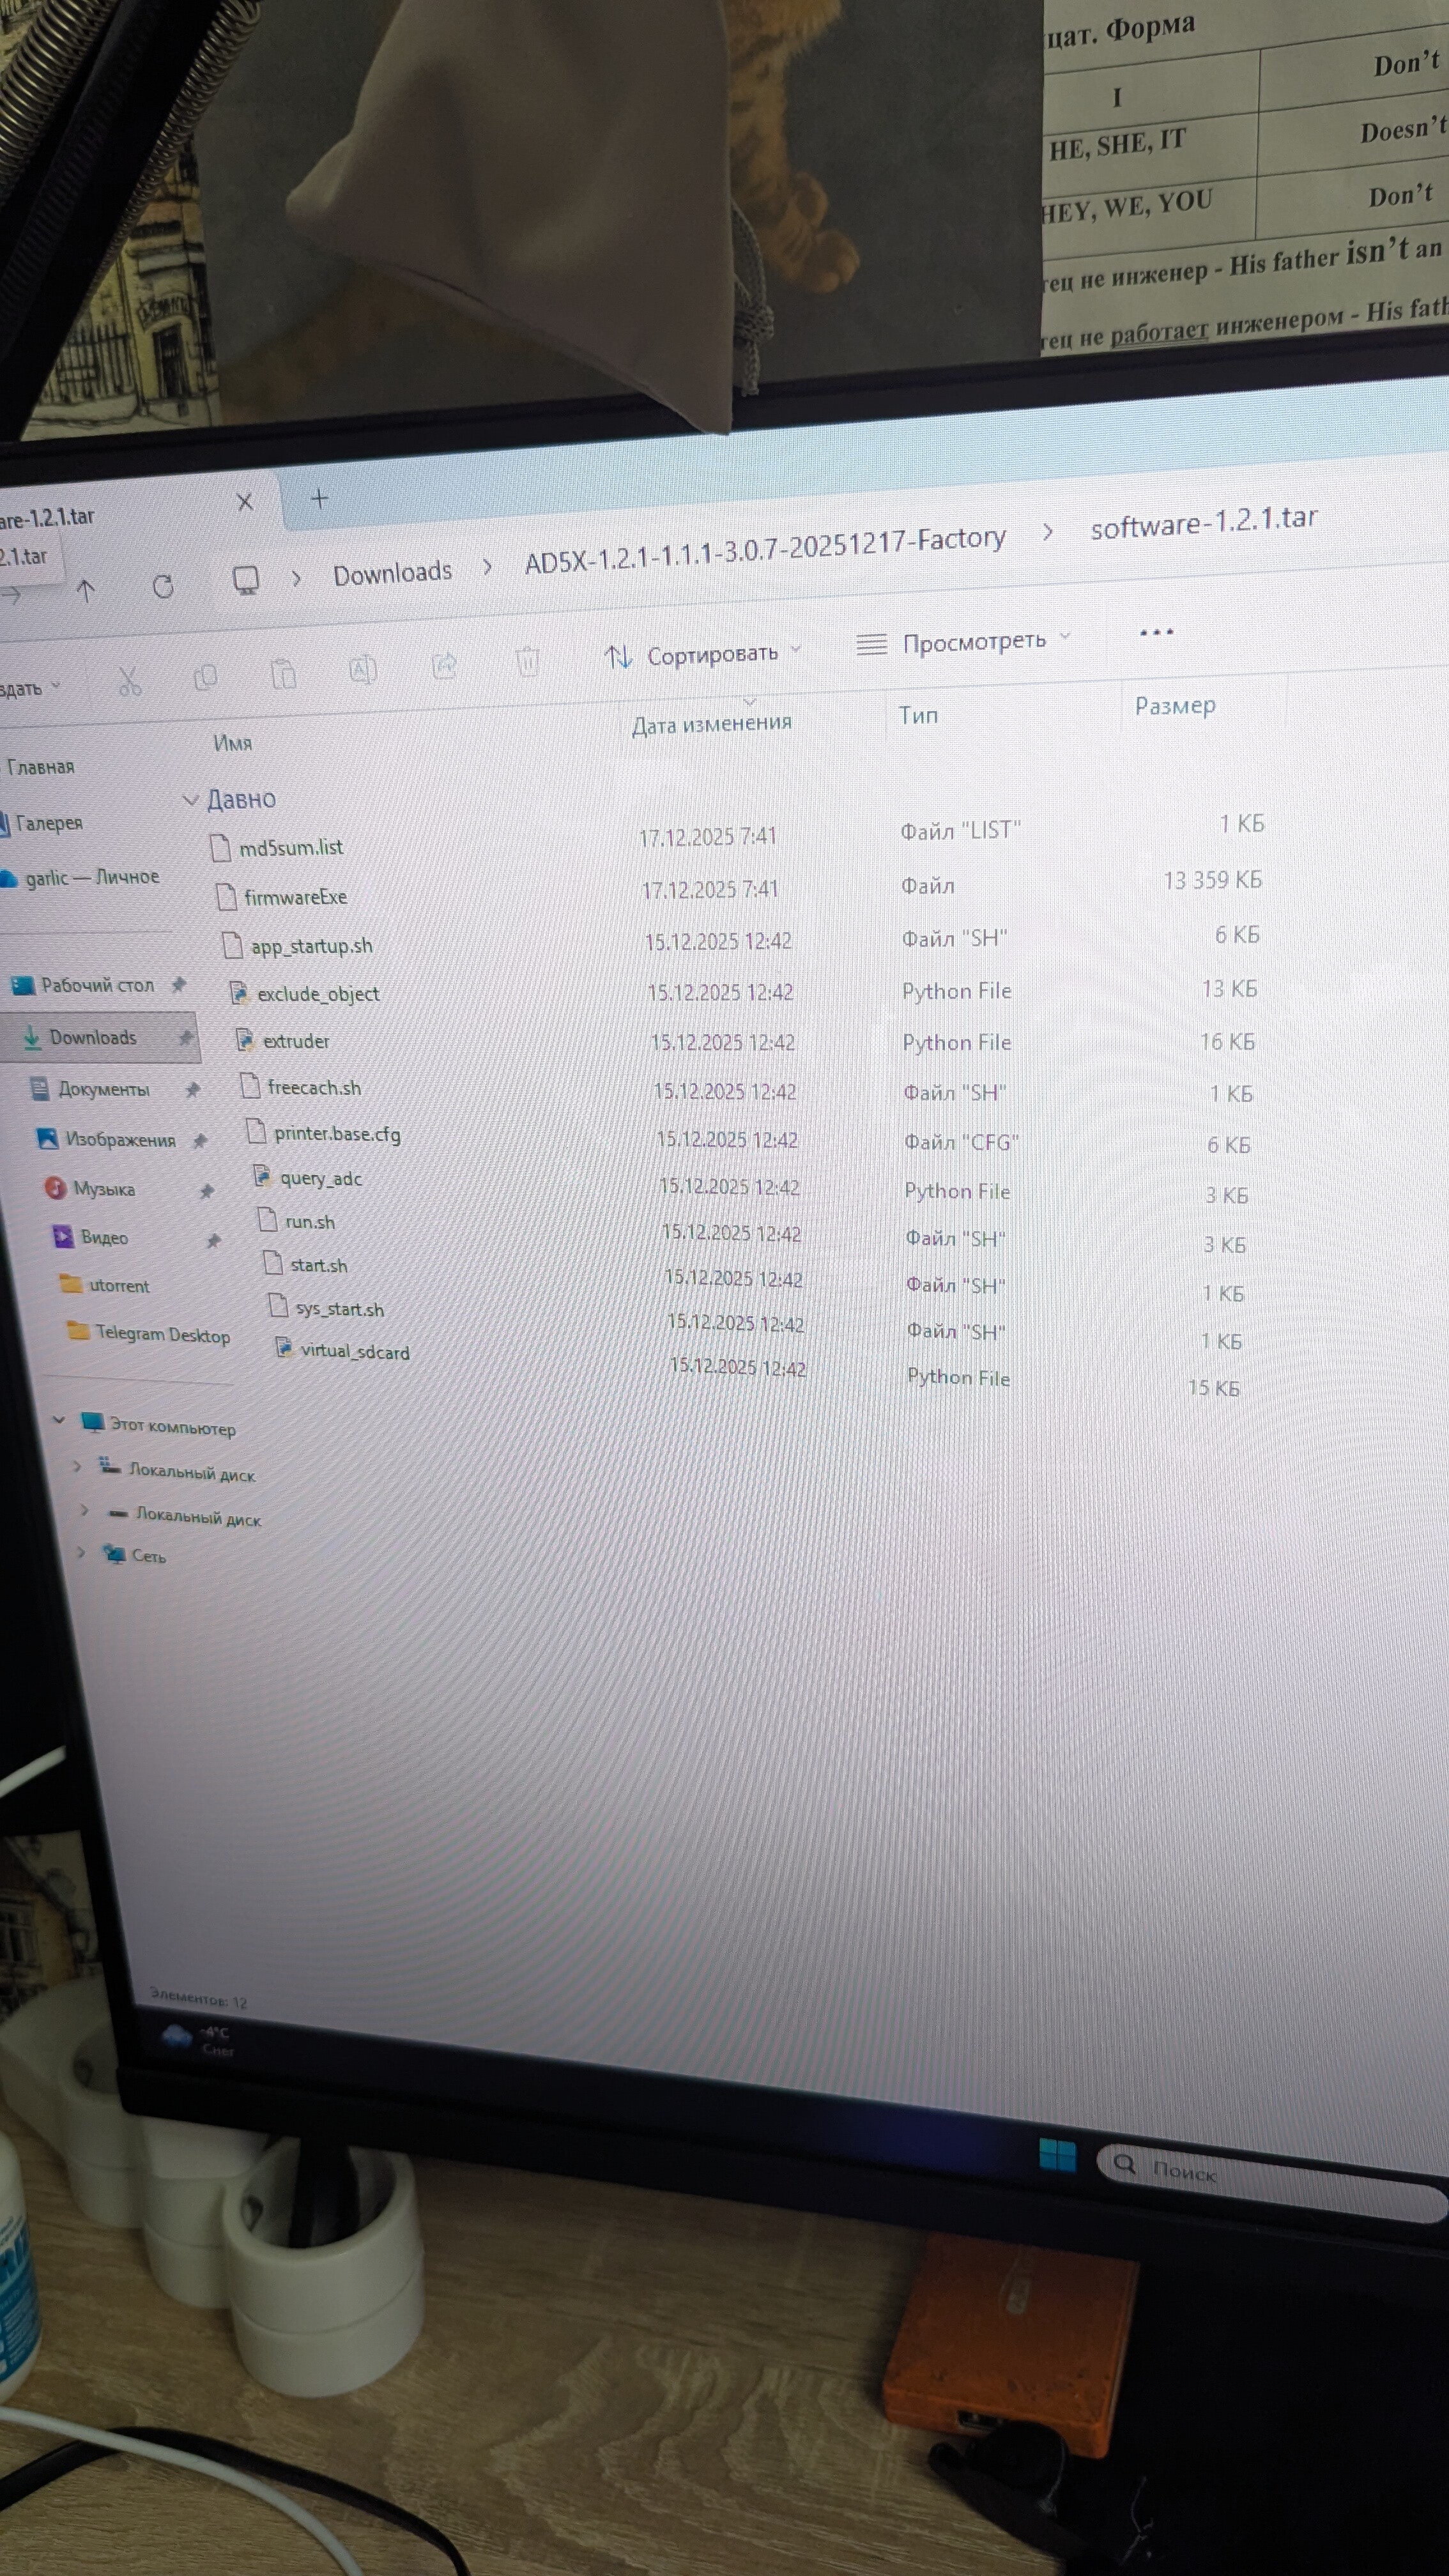The image size is (1449, 2576).
Task: Collapse the Давно file group
Action: [x=190, y=800]
